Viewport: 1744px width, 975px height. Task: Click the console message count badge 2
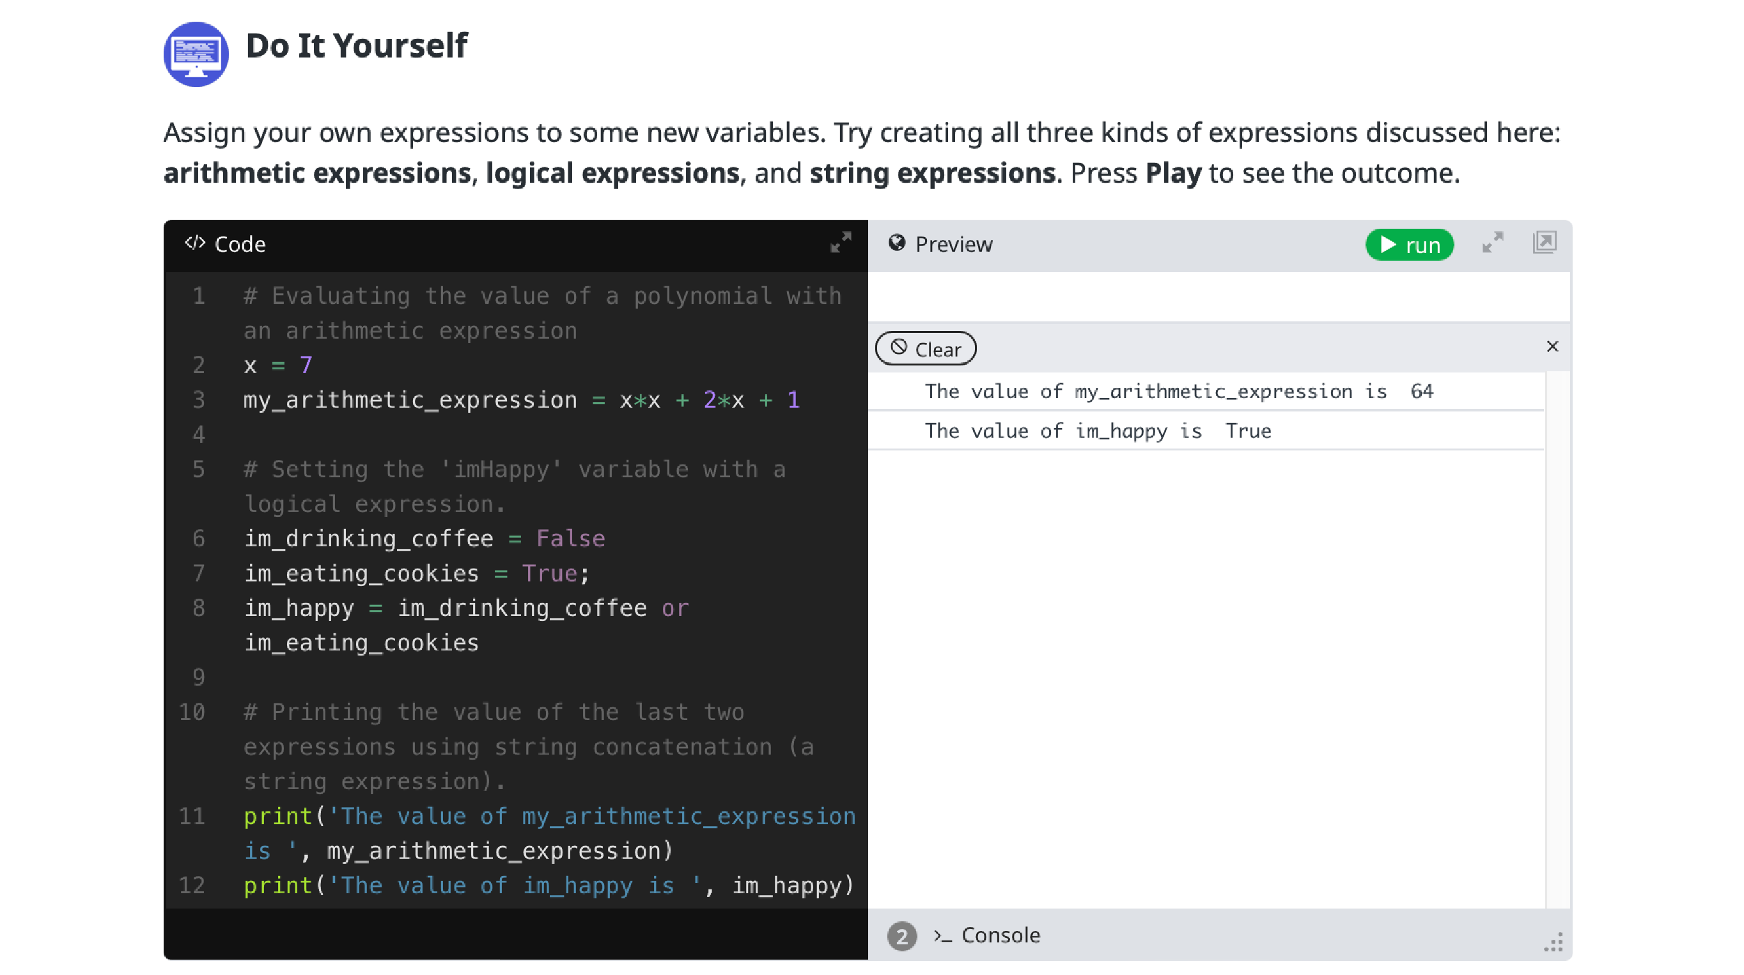click(902, 937)
